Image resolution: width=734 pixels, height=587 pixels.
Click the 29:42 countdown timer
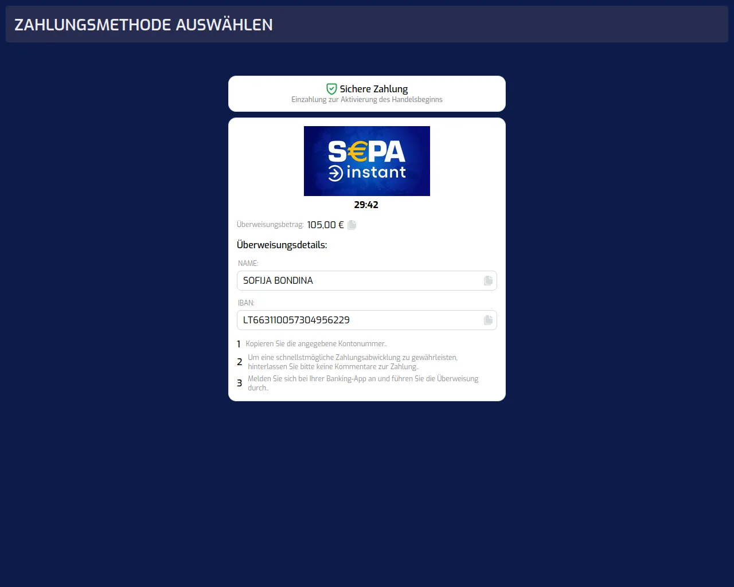(x=366, y=205)
